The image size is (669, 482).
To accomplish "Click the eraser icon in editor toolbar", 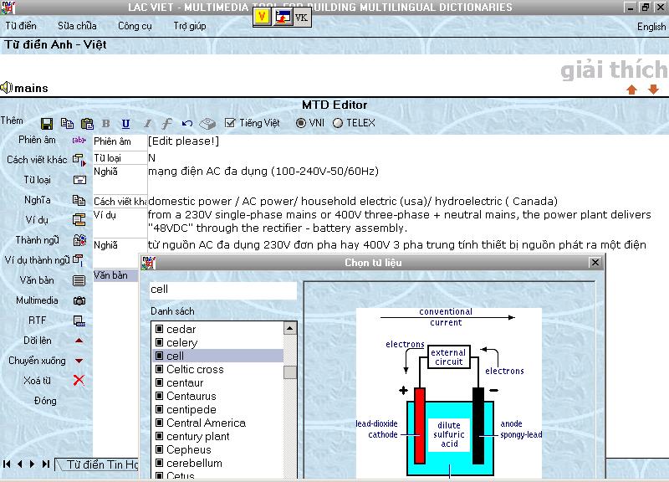I will (x=207, y=123).
